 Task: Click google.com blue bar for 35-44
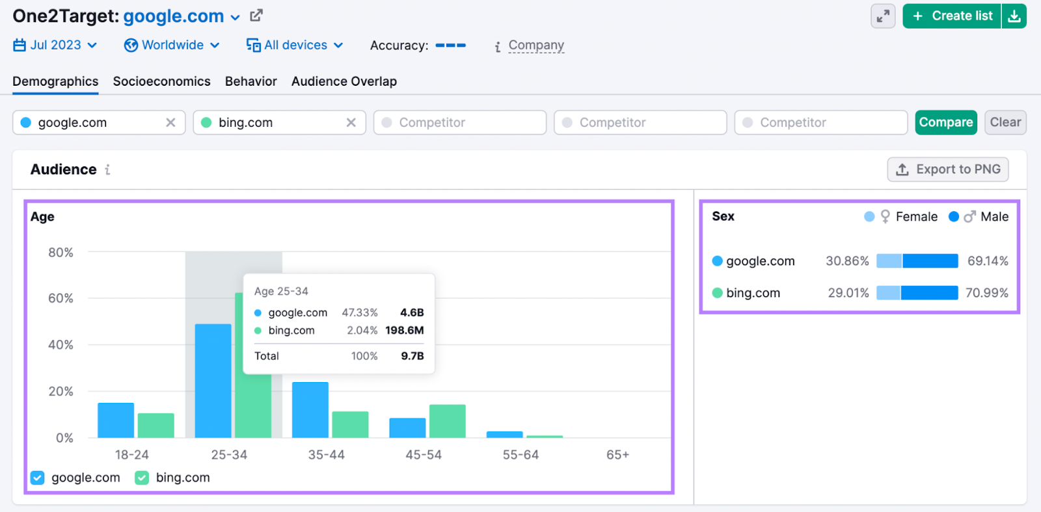[x=310, y=410]
